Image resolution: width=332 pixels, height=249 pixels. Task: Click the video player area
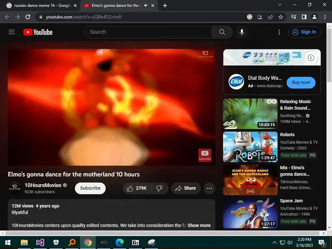pyautogui.click(x=112, y=107)
